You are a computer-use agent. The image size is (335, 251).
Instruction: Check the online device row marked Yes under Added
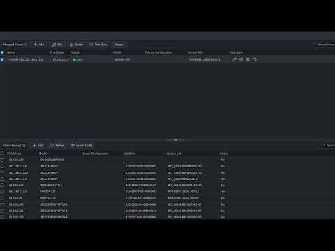click(2, 192)
